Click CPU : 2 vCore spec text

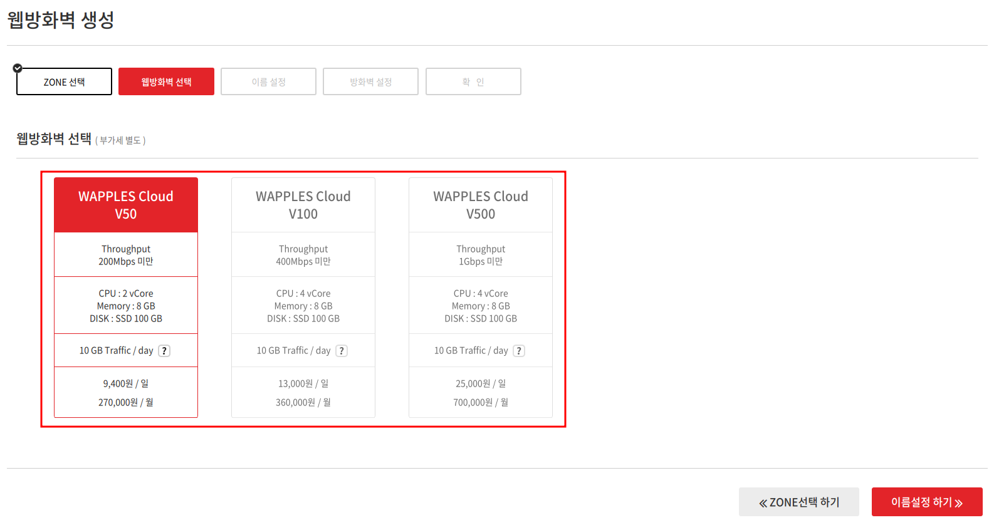(x=126, y=293)
